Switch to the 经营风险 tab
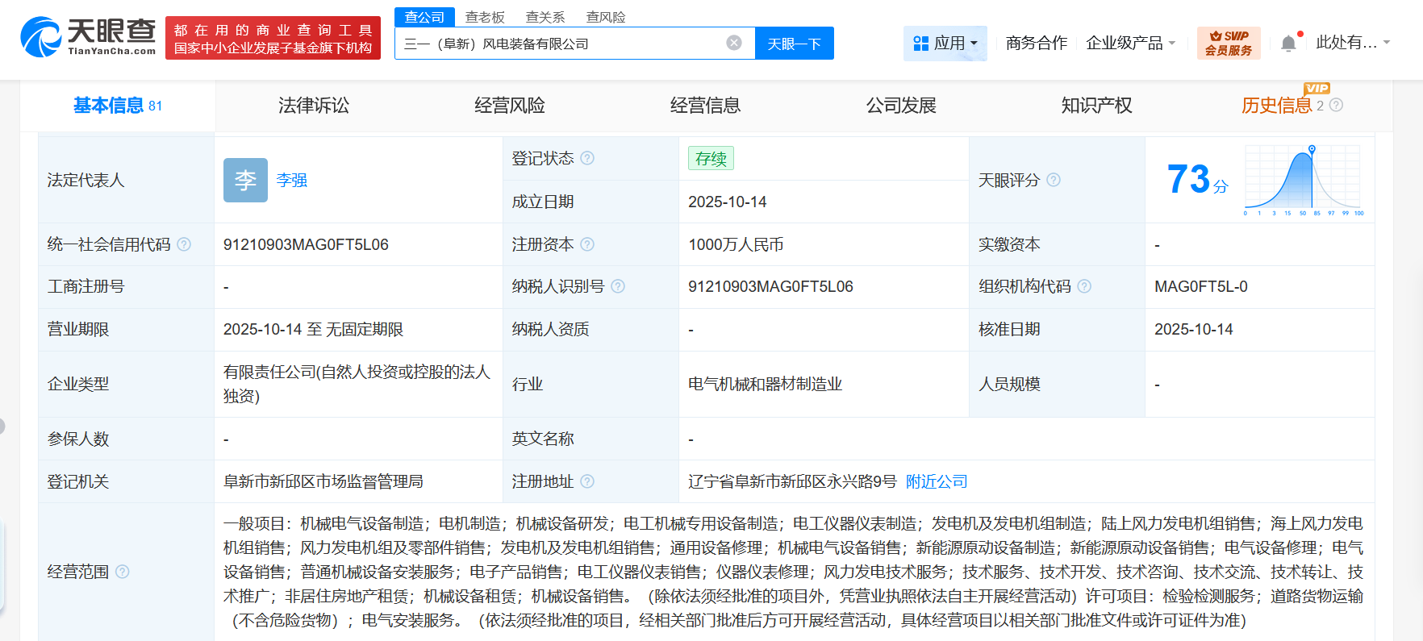This screenshot has height=641, width=1423. click(509, 106)
